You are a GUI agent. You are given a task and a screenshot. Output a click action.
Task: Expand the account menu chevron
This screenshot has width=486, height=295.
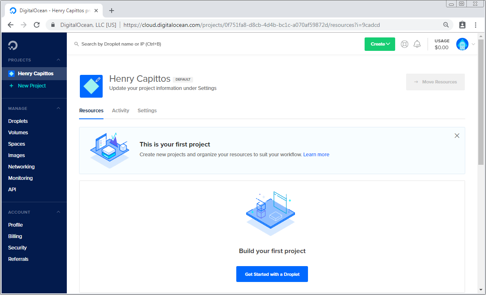[x=473, y=44]
